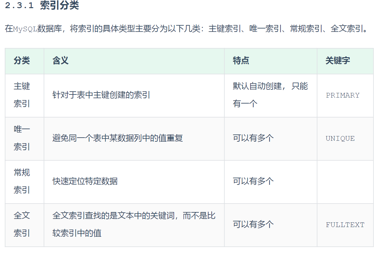Click the 分类 column header

[22, 61]
